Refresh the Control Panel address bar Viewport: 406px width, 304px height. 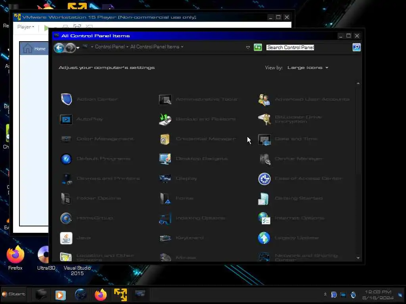click(258, 47)
